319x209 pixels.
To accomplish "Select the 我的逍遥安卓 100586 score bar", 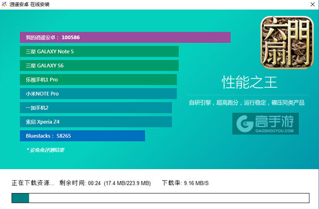I will click(x=125, y=37).
